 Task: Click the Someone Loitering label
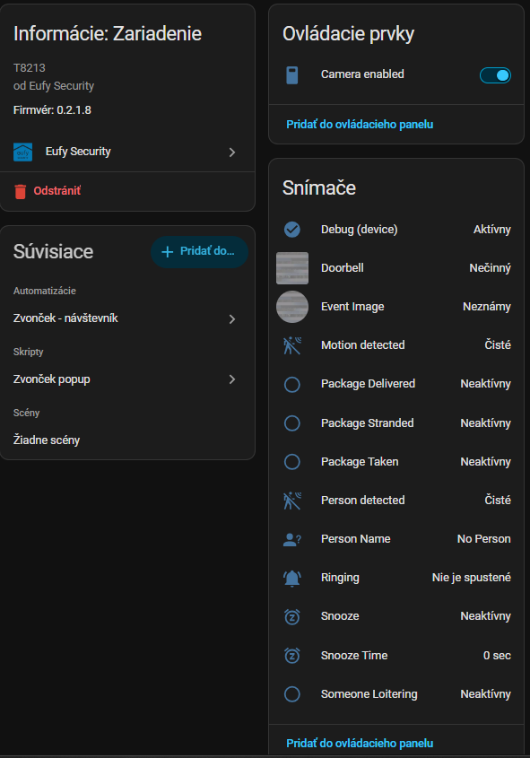coord(369,694)
